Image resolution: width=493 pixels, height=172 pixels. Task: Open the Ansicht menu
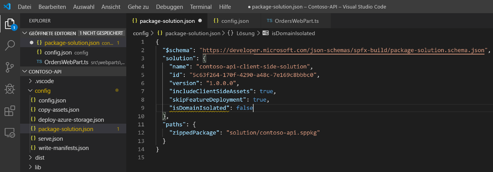point(111,7)
